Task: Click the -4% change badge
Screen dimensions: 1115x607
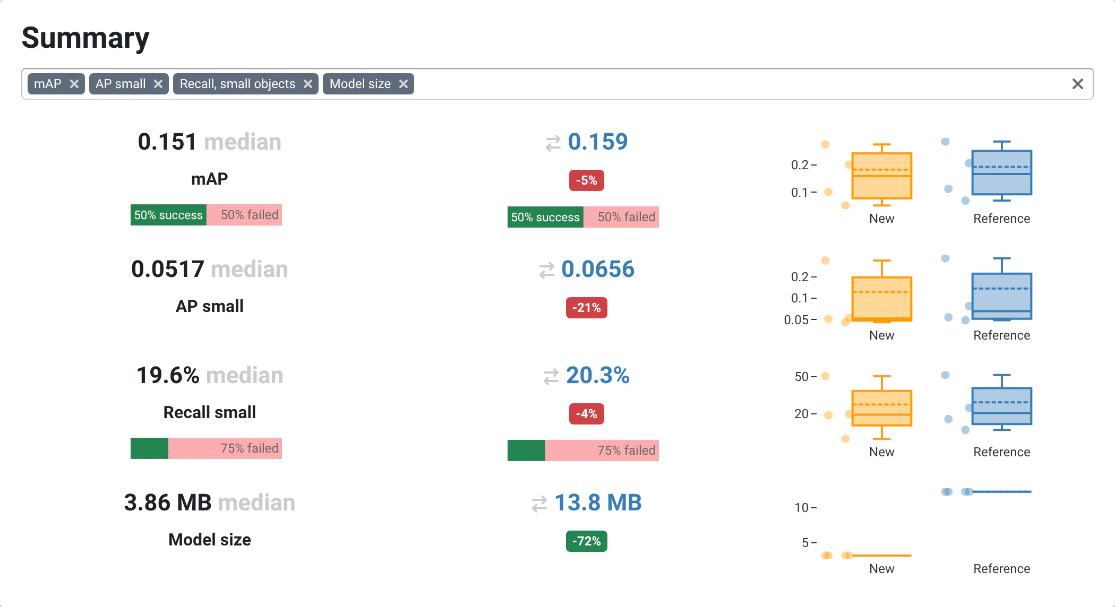Action: (x=586, y=414)
